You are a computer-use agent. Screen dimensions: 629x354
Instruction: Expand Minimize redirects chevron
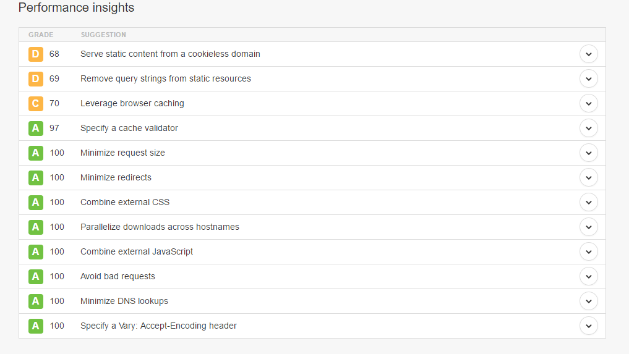click(x=588, y=177)
